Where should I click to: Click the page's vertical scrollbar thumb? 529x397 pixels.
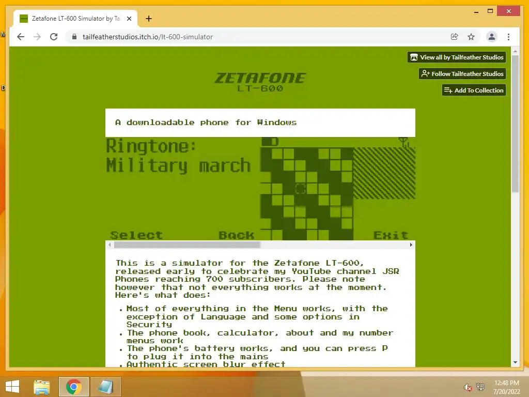pyautogui.click(x=515, y=124)
